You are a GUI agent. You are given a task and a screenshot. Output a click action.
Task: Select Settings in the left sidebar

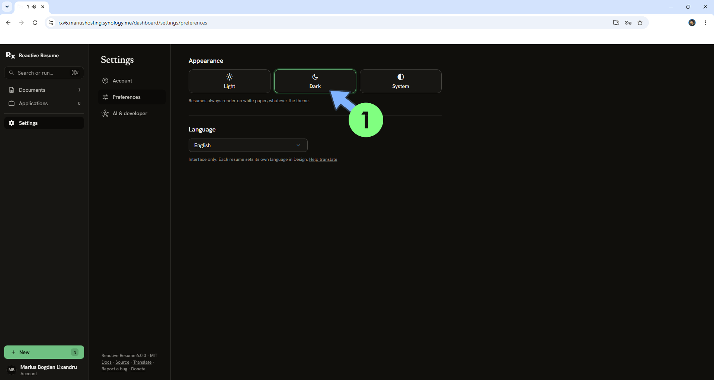[44, 123]
